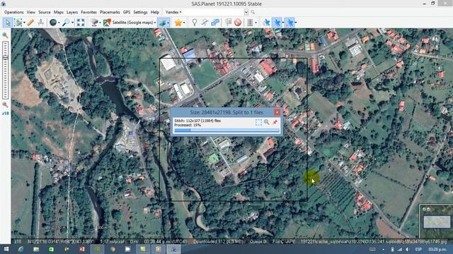Expand the overlay layers dropdown arrow
453x254 pixels.
[x=168, y=23]
